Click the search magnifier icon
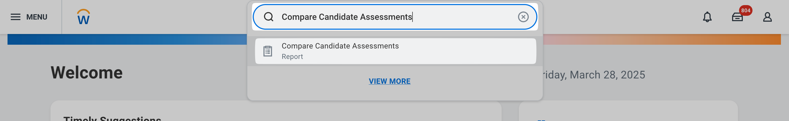Screen dimensions: 789x121 pos(269,17)
